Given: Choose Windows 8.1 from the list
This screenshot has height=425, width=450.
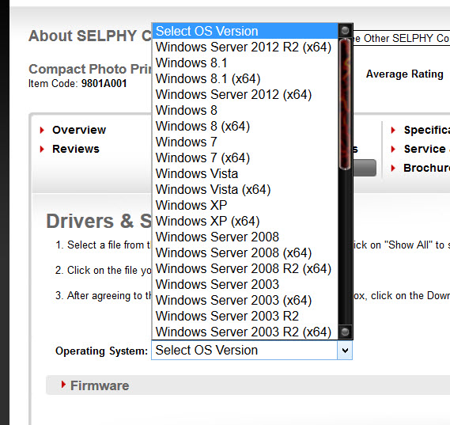Looking at the screenshot, I should 245,63.
